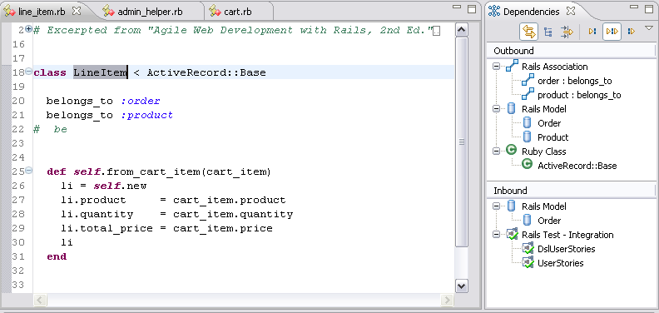Collapse the Ruby Class node

[497, 151]
